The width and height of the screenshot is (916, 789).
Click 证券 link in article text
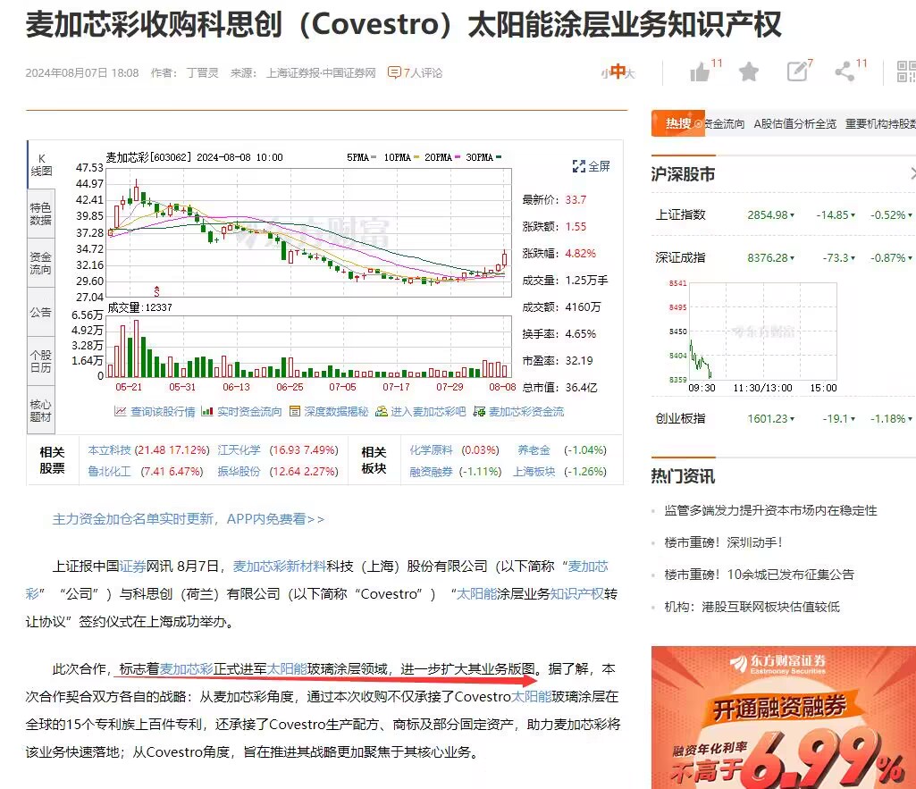pyautogui.click(x=132, y=566)
